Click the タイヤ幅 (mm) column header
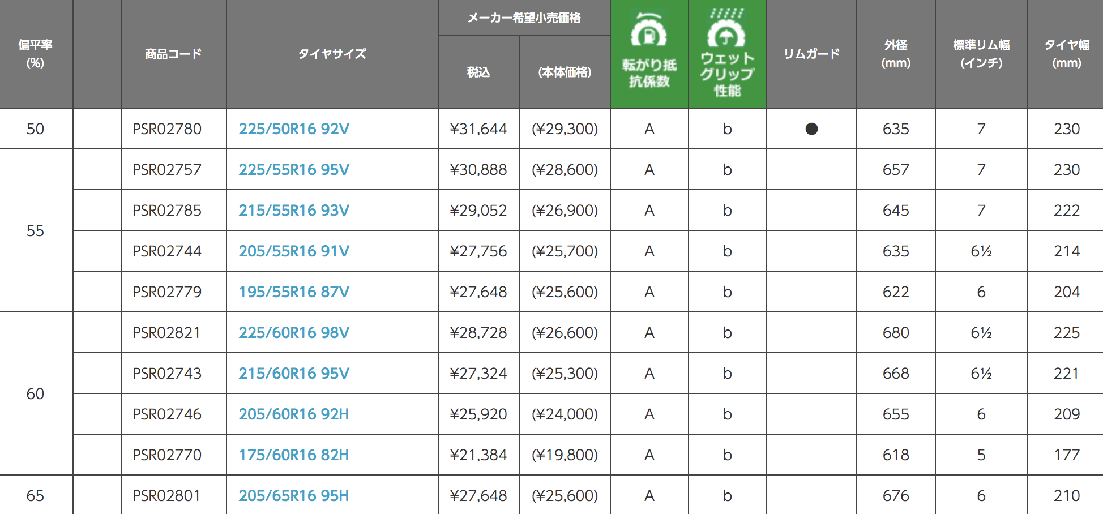This screenshot has height=514, width=1103. pyautogui.click(x=1067, y=54)
